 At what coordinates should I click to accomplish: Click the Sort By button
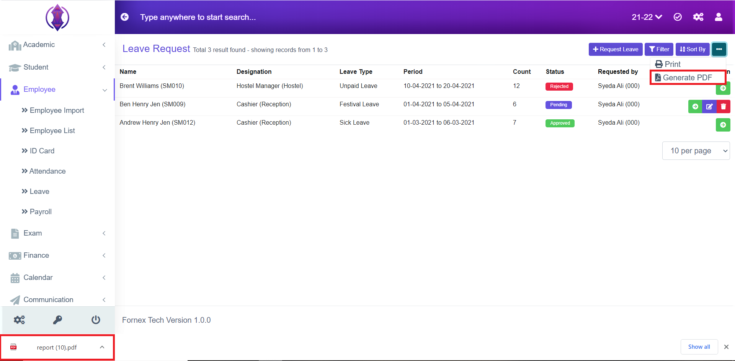693,49
